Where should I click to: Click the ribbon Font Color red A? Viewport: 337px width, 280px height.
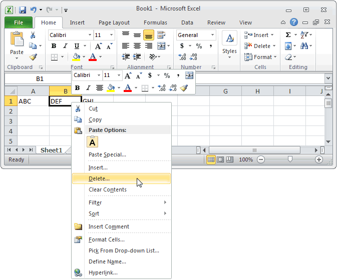(93, 57)
